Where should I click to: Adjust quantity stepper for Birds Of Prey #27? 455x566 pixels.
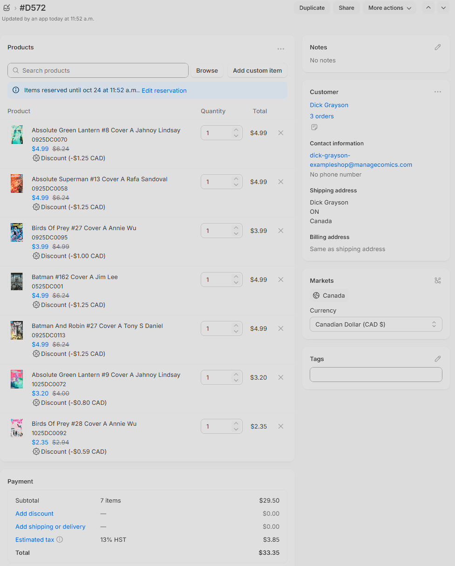click(236, 231)
